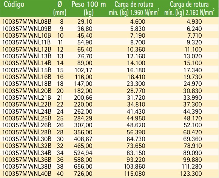The image size is (219, 178).
Task: Select the breaking load value 103.860
Action: point(135,167)
